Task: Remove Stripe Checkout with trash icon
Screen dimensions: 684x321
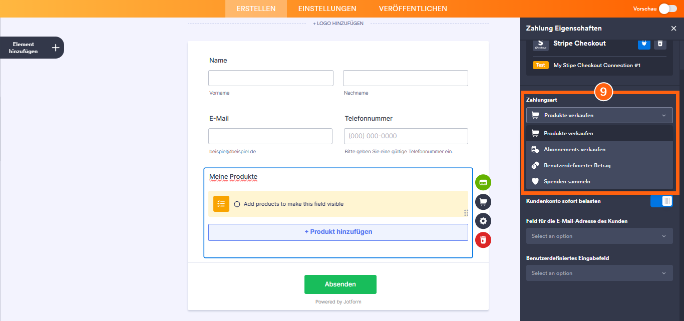Action: (x=660, y=44)
